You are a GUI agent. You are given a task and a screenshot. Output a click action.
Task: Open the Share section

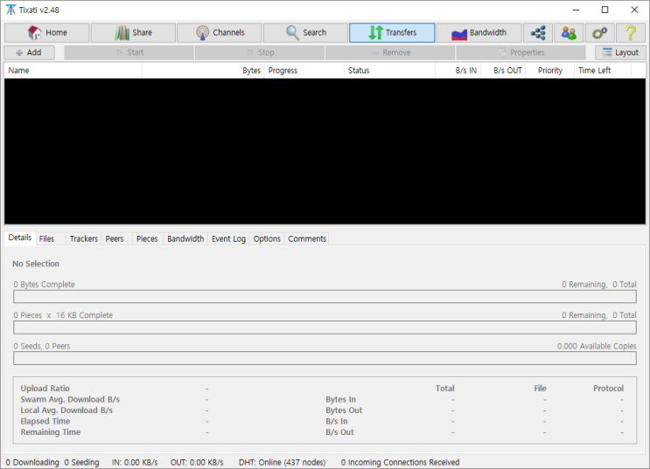point(133,33)
